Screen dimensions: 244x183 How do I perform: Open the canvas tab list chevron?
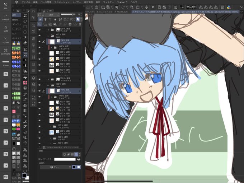coord(241,12)
